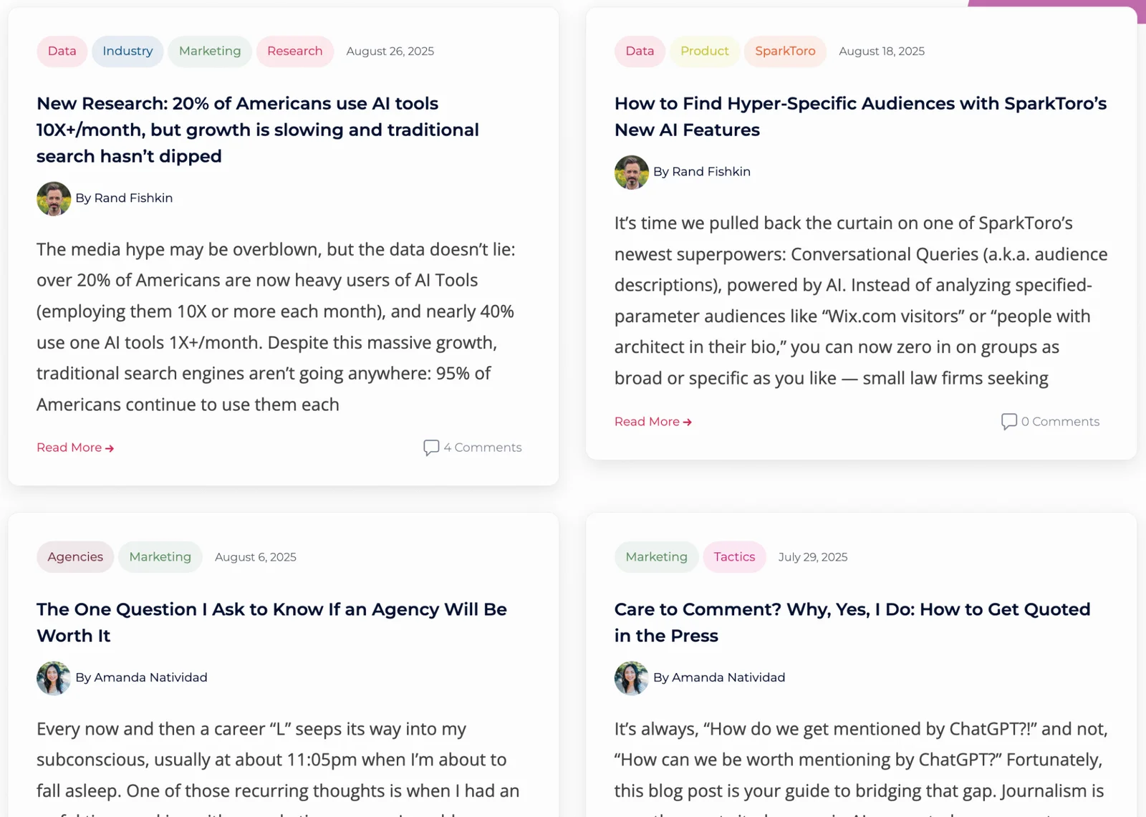Click Amanda Natividad's avatar on the agency post

tap(53, 677)
